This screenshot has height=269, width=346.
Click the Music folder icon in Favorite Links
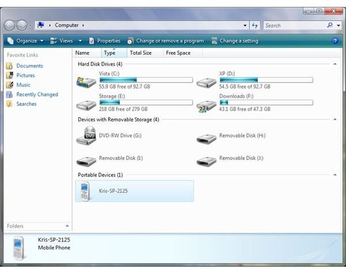tap(9, 85)
